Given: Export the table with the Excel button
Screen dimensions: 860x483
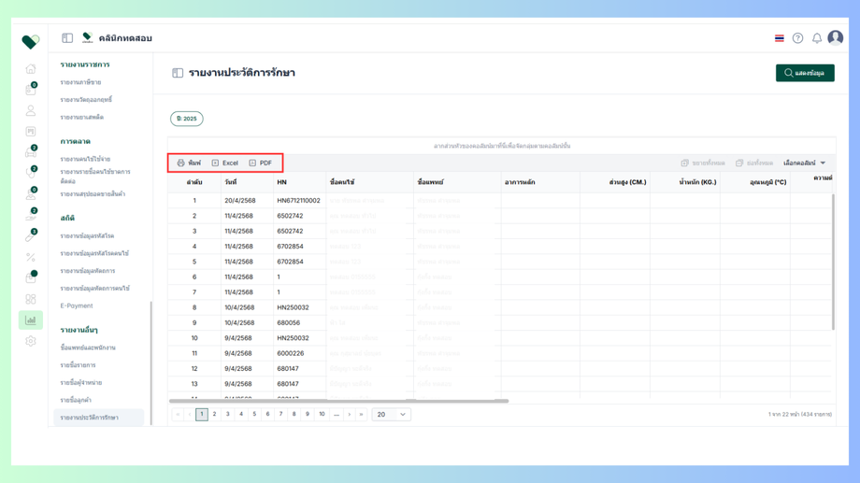Looking at the screenshot, I should [x=225, y=163].
